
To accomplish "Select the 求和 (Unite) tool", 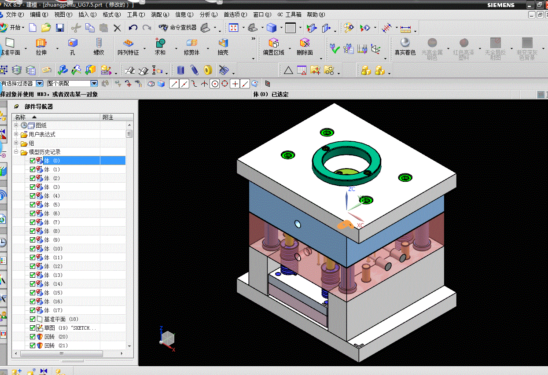I will (160, 47).
